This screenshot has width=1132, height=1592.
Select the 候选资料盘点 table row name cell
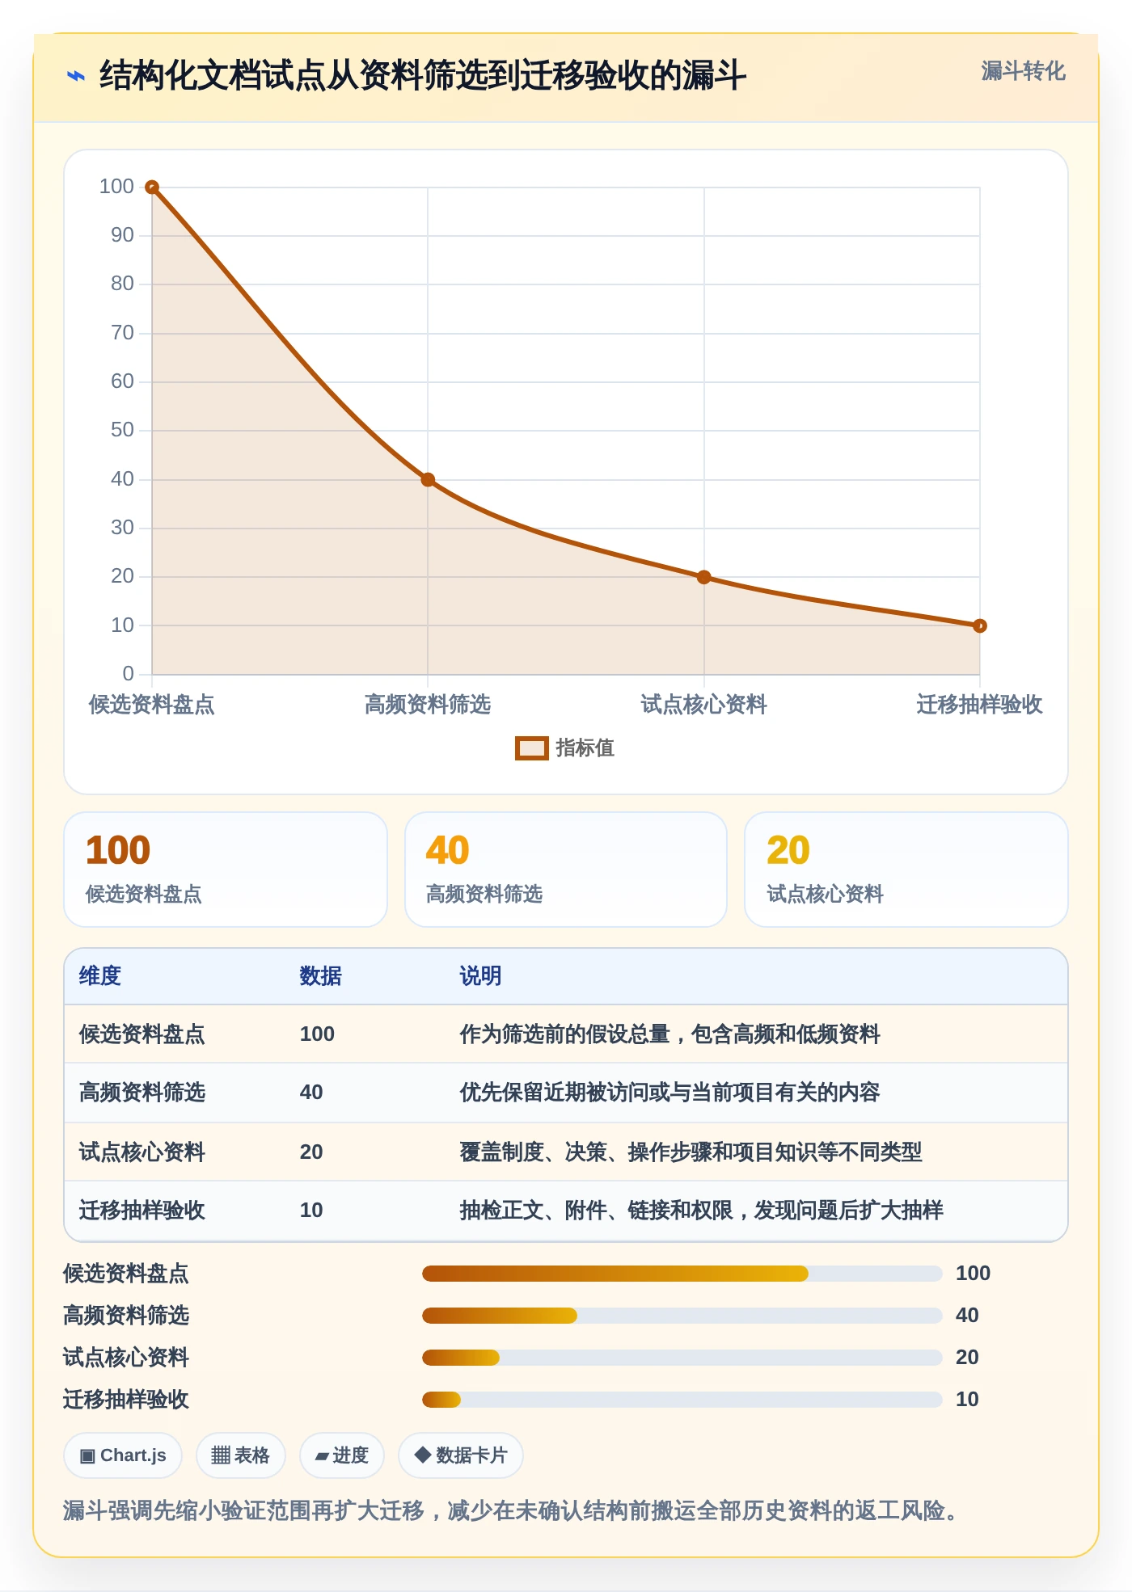pos(142,1034)
